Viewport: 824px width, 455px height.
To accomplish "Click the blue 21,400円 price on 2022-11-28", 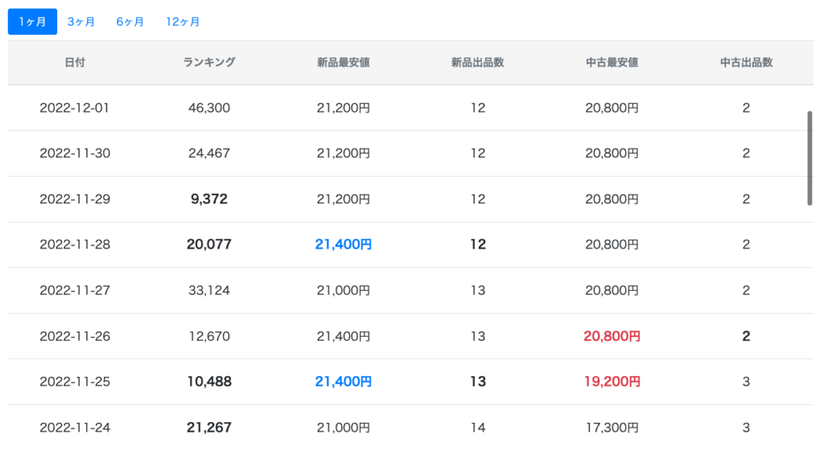I will click(x=343, y=244).
